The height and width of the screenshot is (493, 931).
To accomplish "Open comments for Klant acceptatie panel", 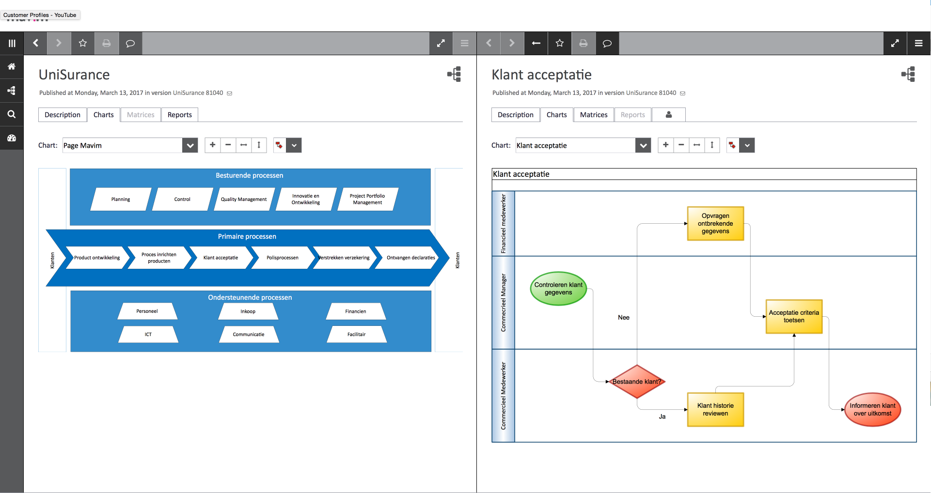I will click(607, 44).
